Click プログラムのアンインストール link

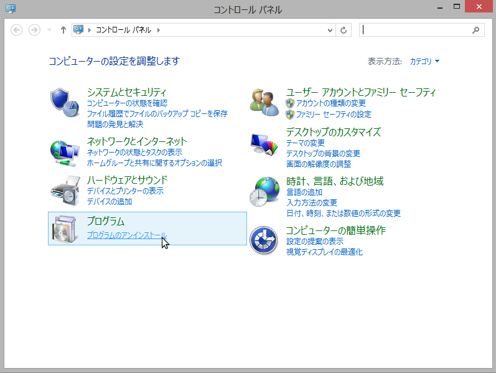coord(127,235)
